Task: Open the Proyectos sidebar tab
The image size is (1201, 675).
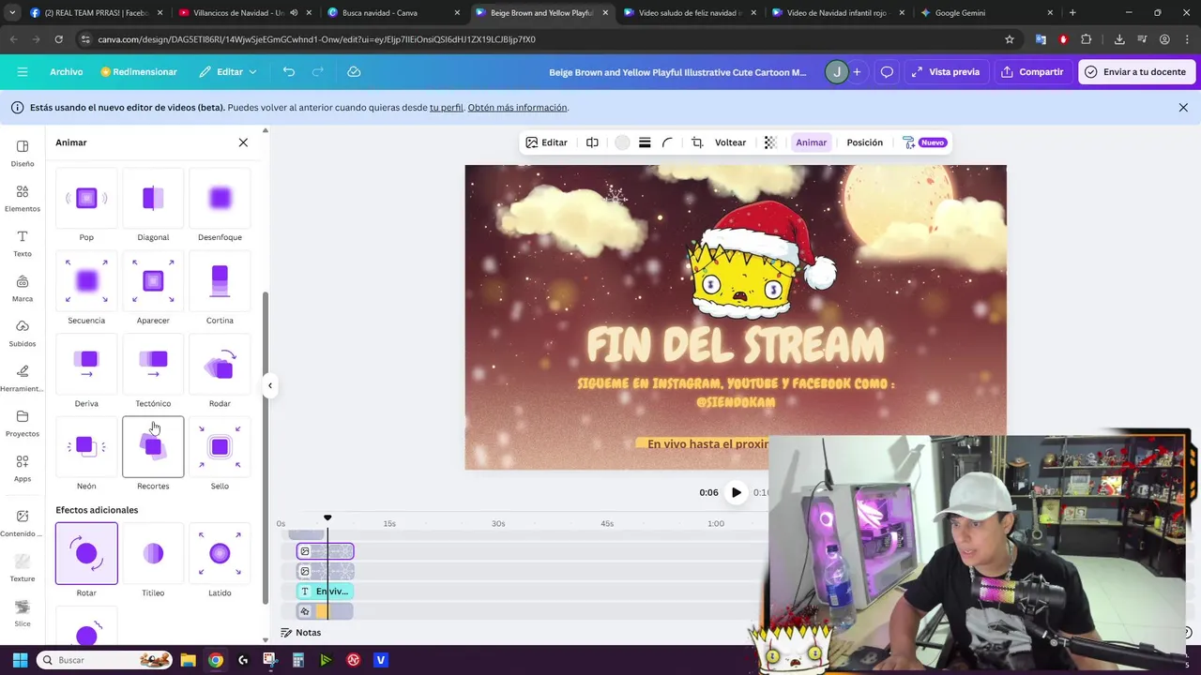Action: tap(23, 423)
